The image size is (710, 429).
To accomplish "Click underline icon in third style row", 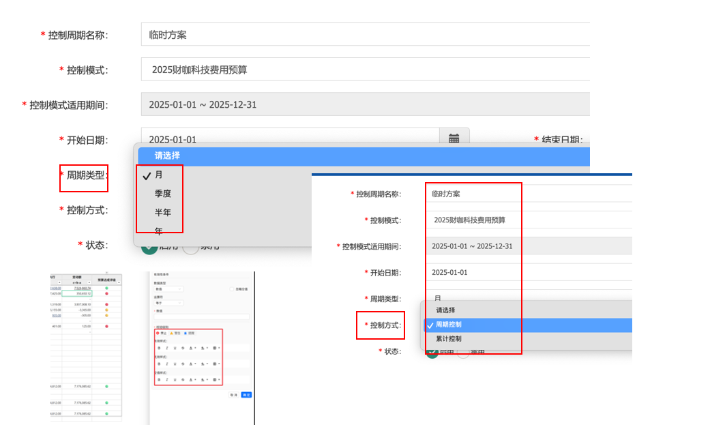I will (175, 380).
